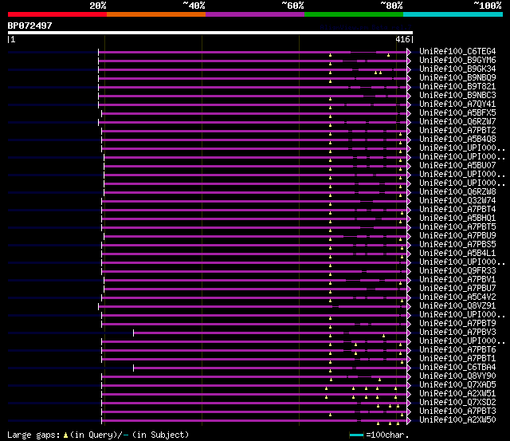Click the 'Large gaps' legend text
The width and height of the screenshot is (510, 441).
click(33, 435)
